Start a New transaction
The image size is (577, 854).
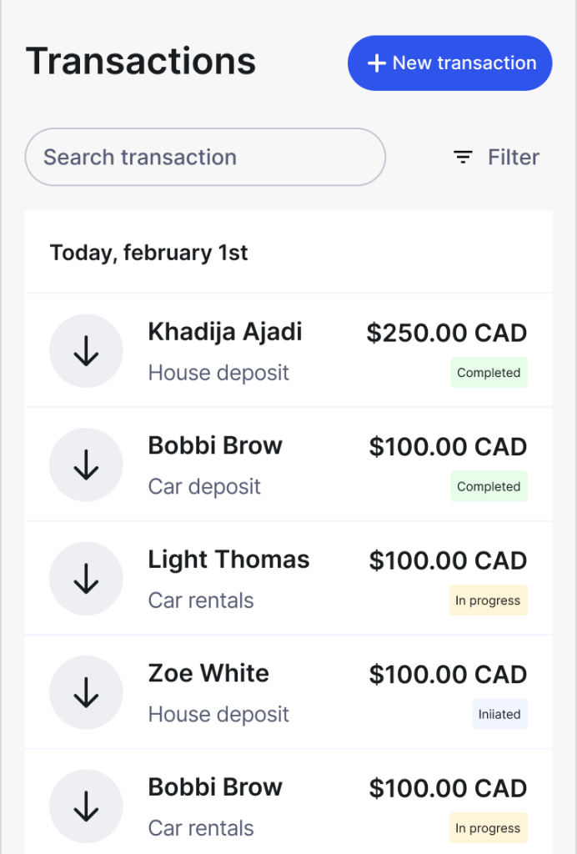click(x=449, y=63)
